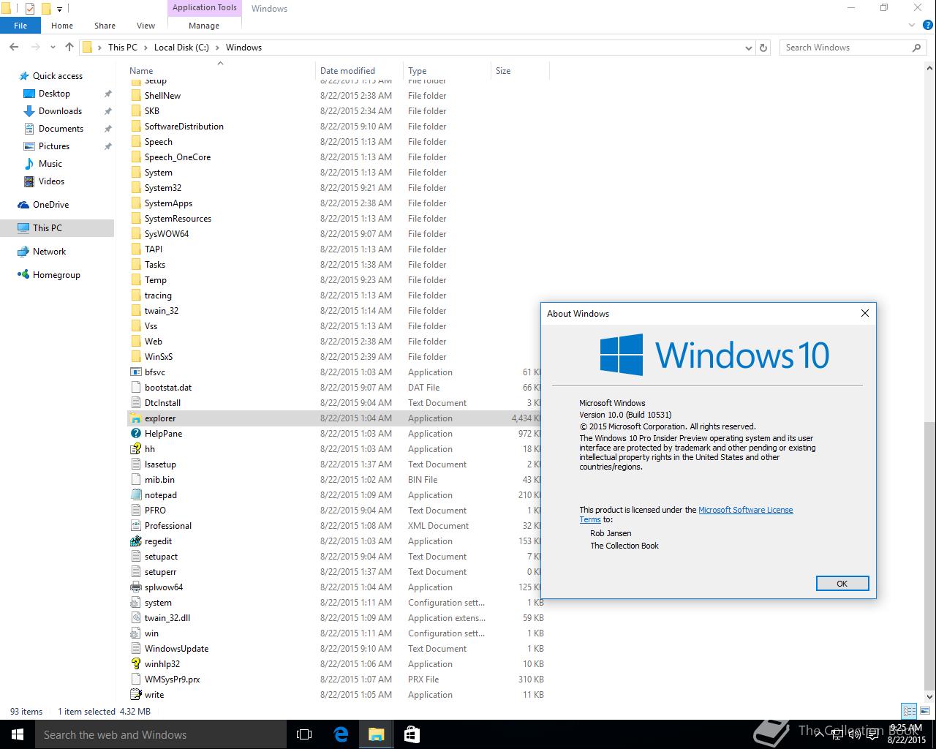Select the write application icon

tap(136, 695)
